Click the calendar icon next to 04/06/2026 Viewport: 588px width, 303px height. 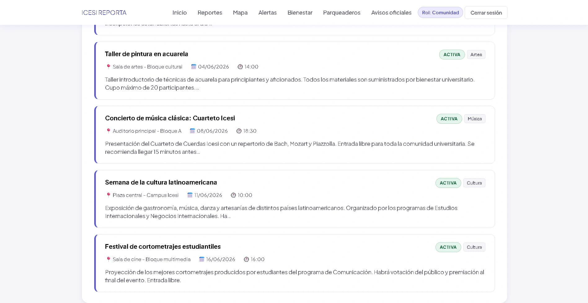click(x=194, y=67)
